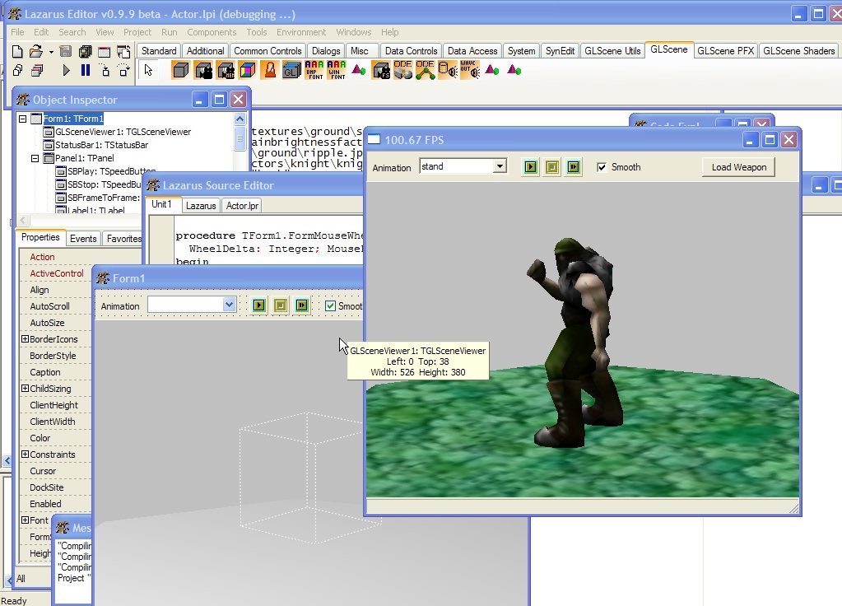Viewport: 842px width, 606px height.
Task: Click the View Units icon
Action: pos(17,70)
